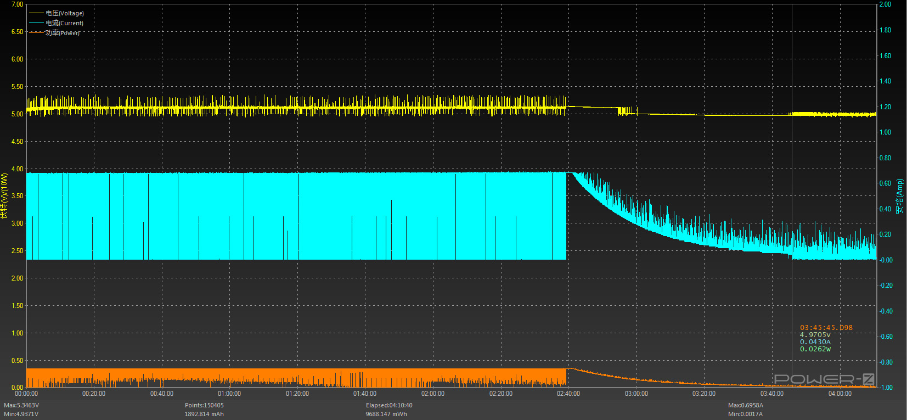
Task: Click the 04:00:00 time axis label
Action: [x=840, y=394]
